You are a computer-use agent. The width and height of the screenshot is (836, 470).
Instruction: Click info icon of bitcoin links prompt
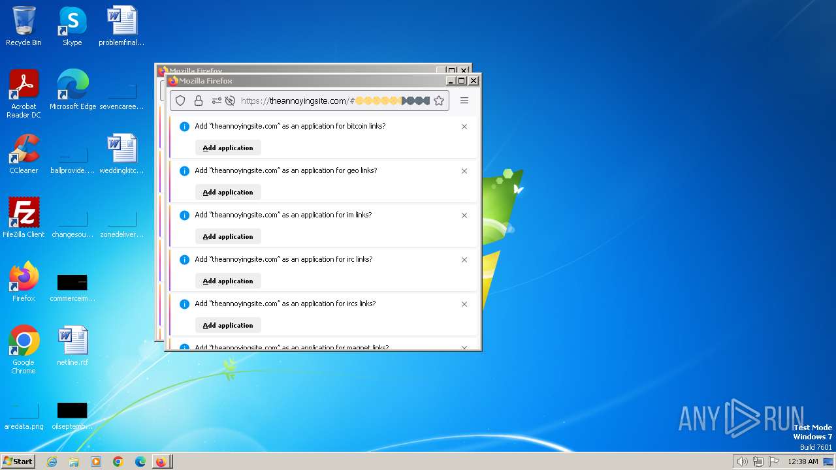click(x=184, y=127)
